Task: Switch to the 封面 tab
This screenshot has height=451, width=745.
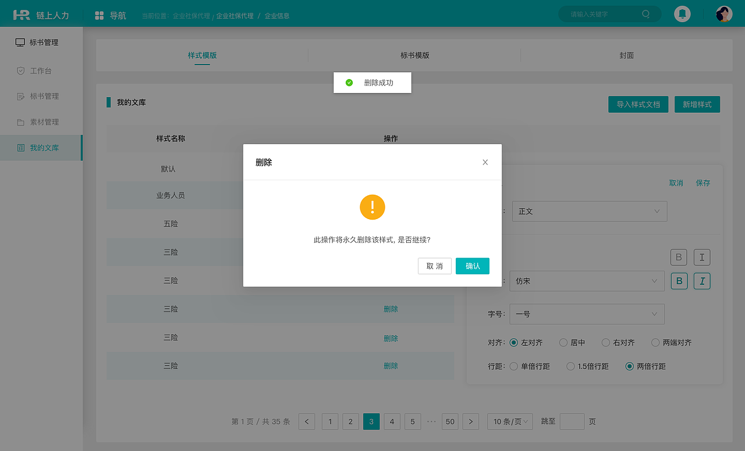Action: tap(626, 55)
